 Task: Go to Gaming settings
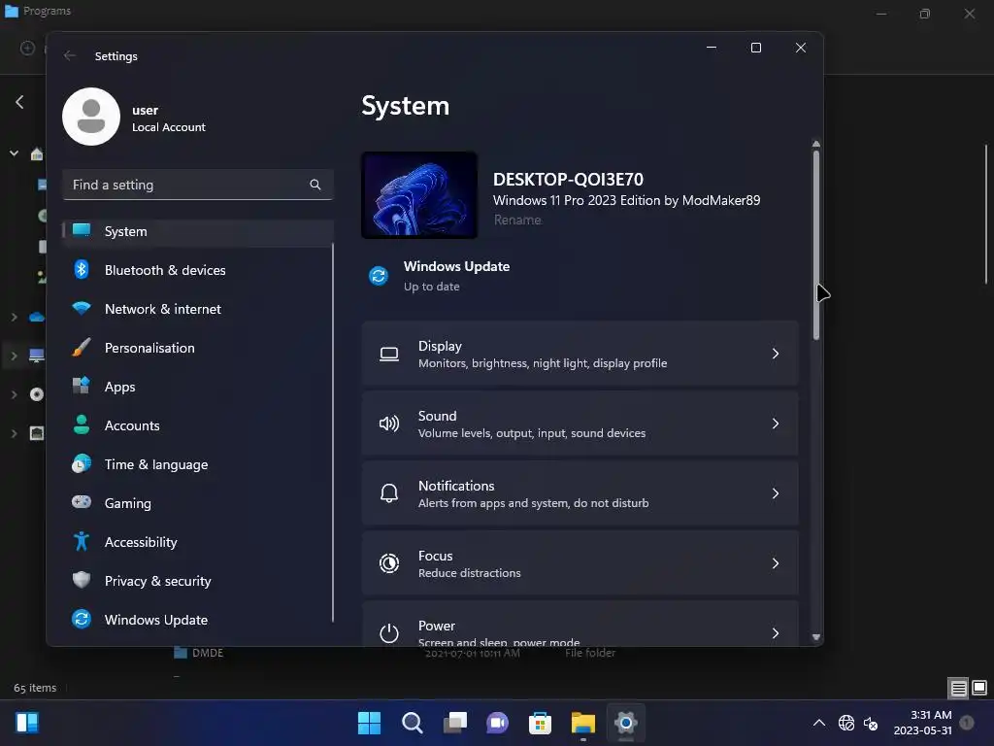click(198, 503)
